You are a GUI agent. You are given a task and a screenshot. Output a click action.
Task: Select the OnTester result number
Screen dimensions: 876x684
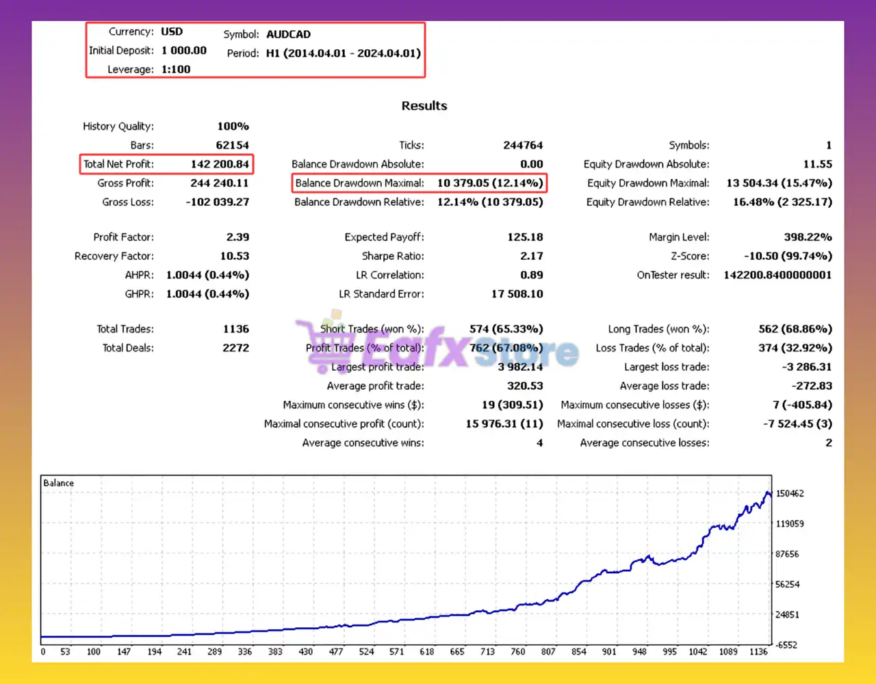(777, 275)
